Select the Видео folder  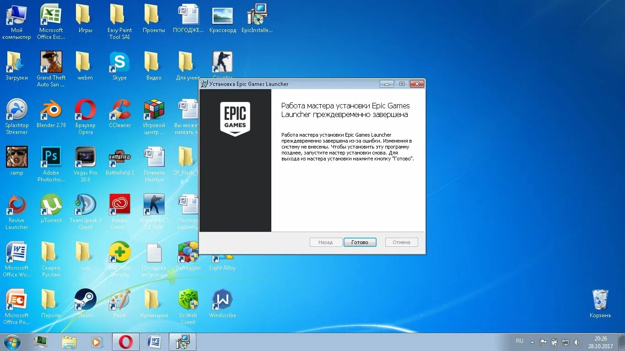point(154,66)
